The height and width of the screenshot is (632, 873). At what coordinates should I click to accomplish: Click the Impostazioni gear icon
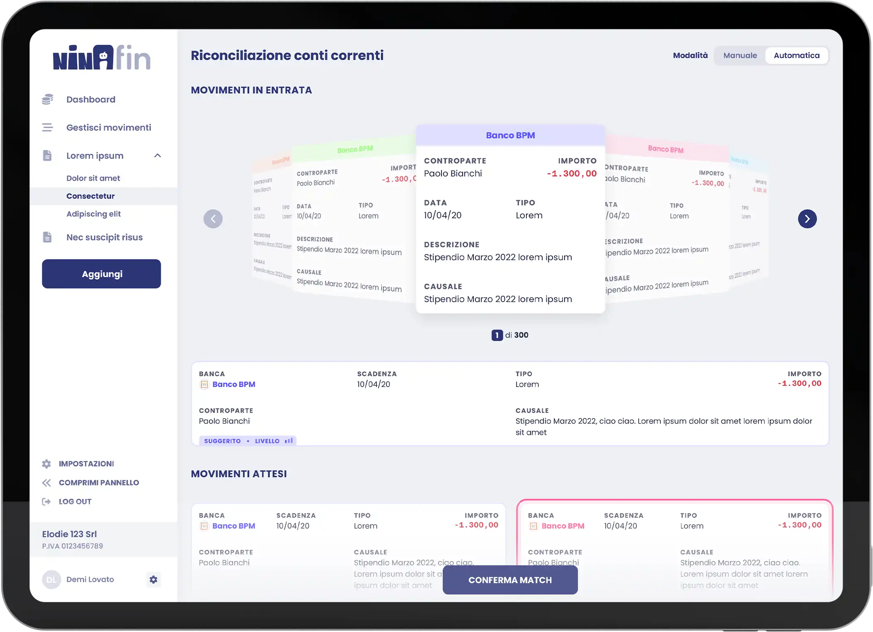pyautogui.click(x=46, y=464)
